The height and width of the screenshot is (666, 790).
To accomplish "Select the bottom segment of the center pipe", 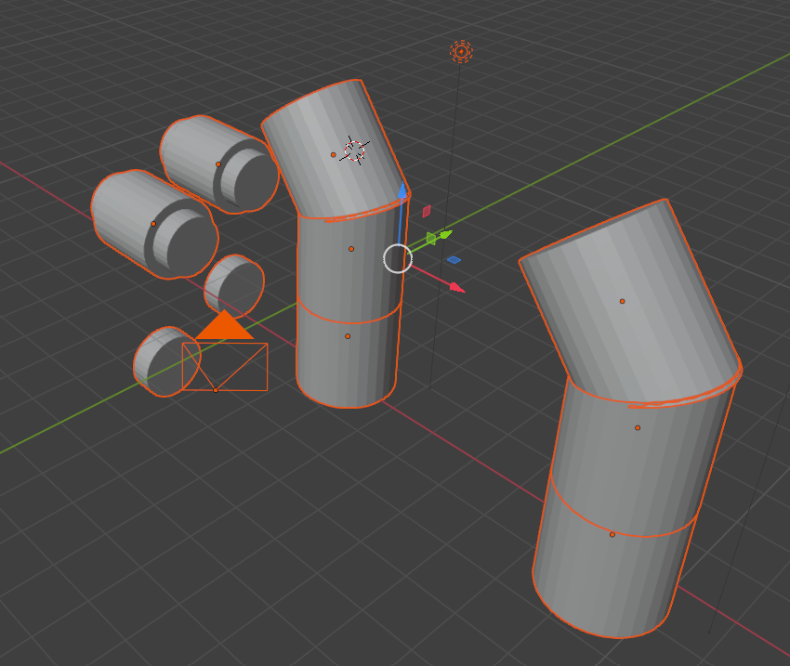I will click(347, 352).
